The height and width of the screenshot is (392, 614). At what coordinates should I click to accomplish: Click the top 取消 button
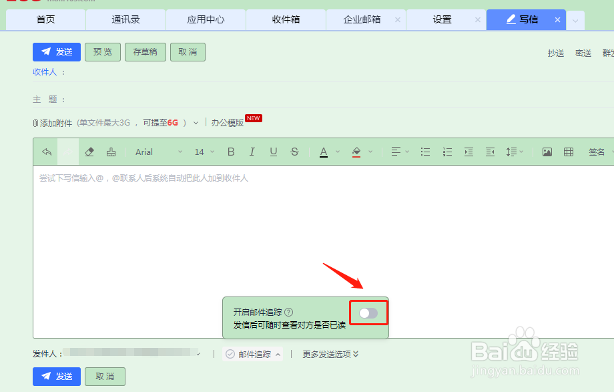[188, 51]
